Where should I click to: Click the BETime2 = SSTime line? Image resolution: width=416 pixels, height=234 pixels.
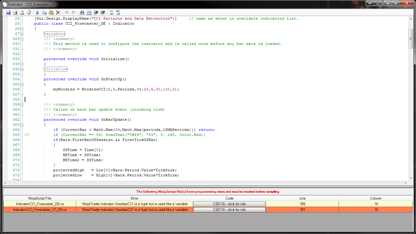point(83,160)
